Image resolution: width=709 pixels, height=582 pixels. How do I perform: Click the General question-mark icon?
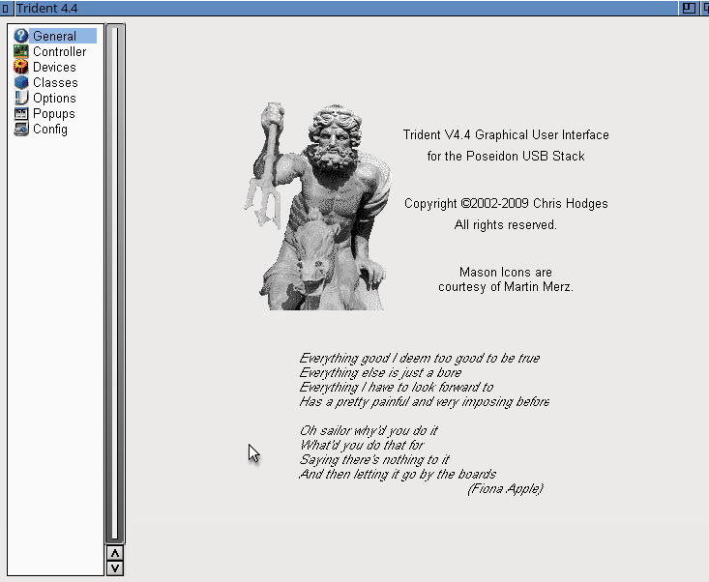(x=21, y=36)
